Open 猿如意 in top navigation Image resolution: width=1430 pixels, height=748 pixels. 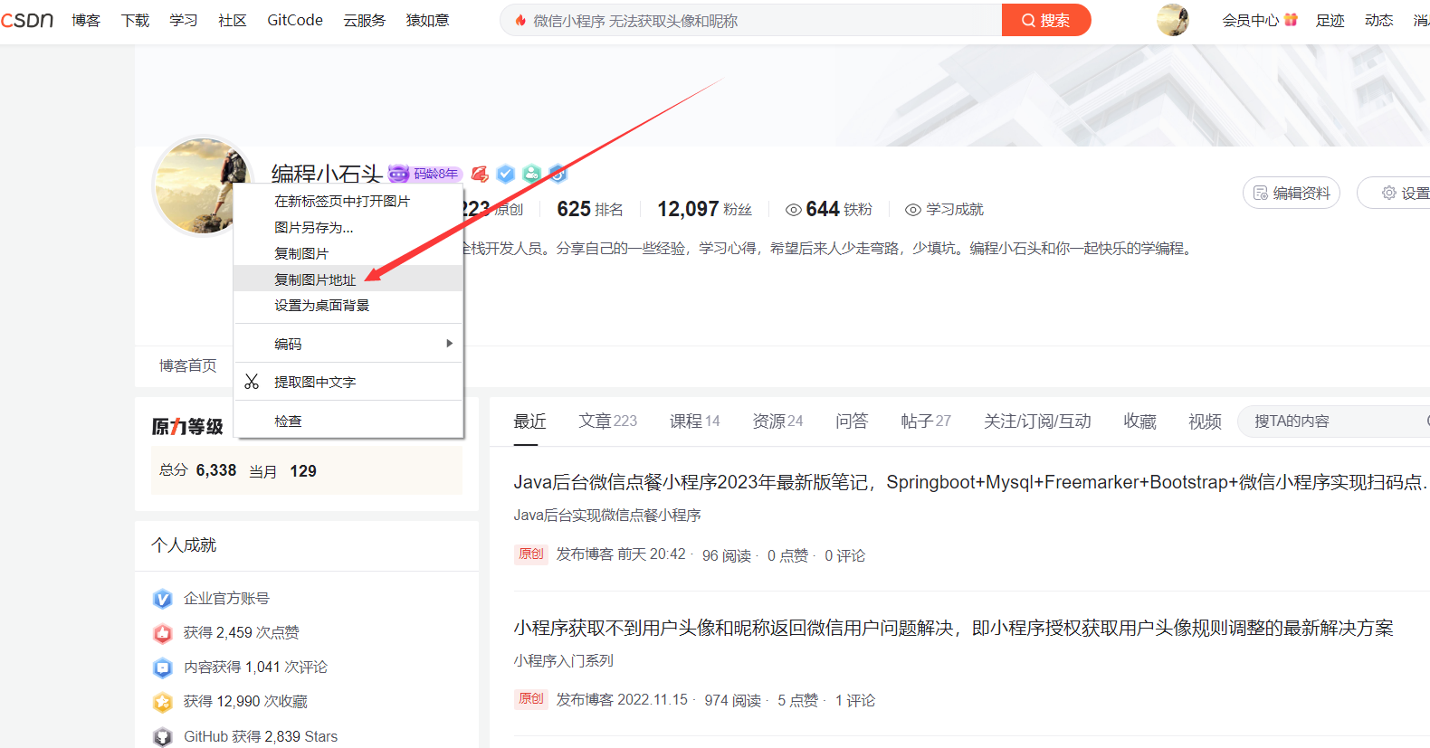click(427, 20)
